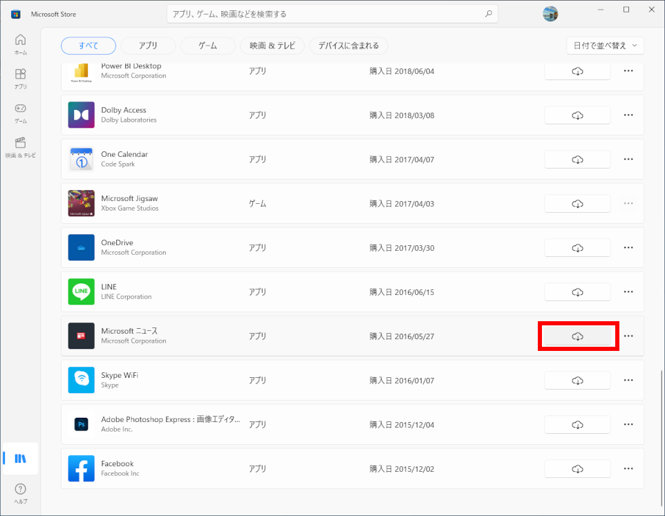Select the Library icon in the sidebar
The width and height of the screenshot is (665, 516).
[20, 459]
